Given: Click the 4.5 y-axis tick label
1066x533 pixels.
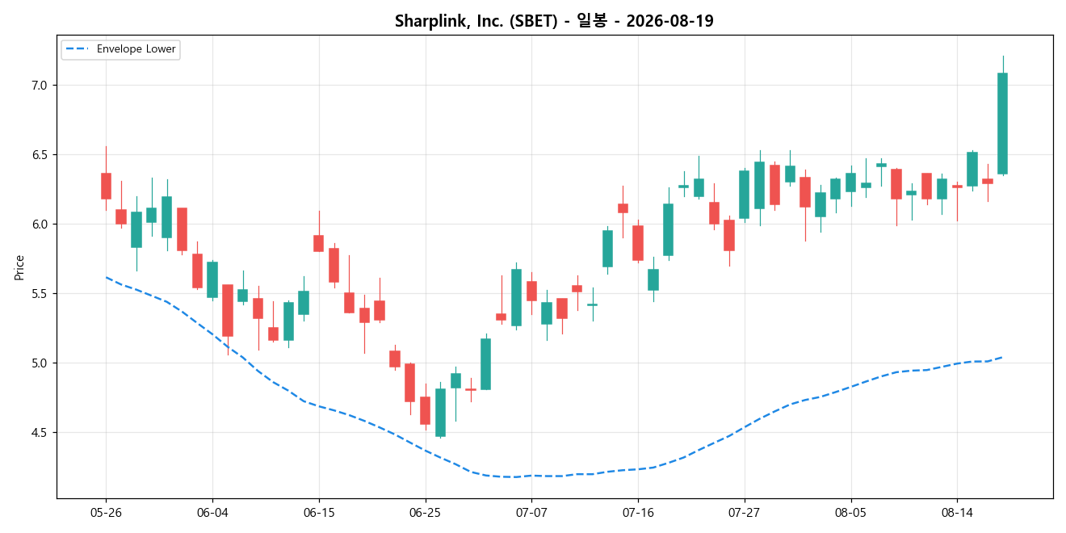Looking at the screenshot, I should click(41, 433).
